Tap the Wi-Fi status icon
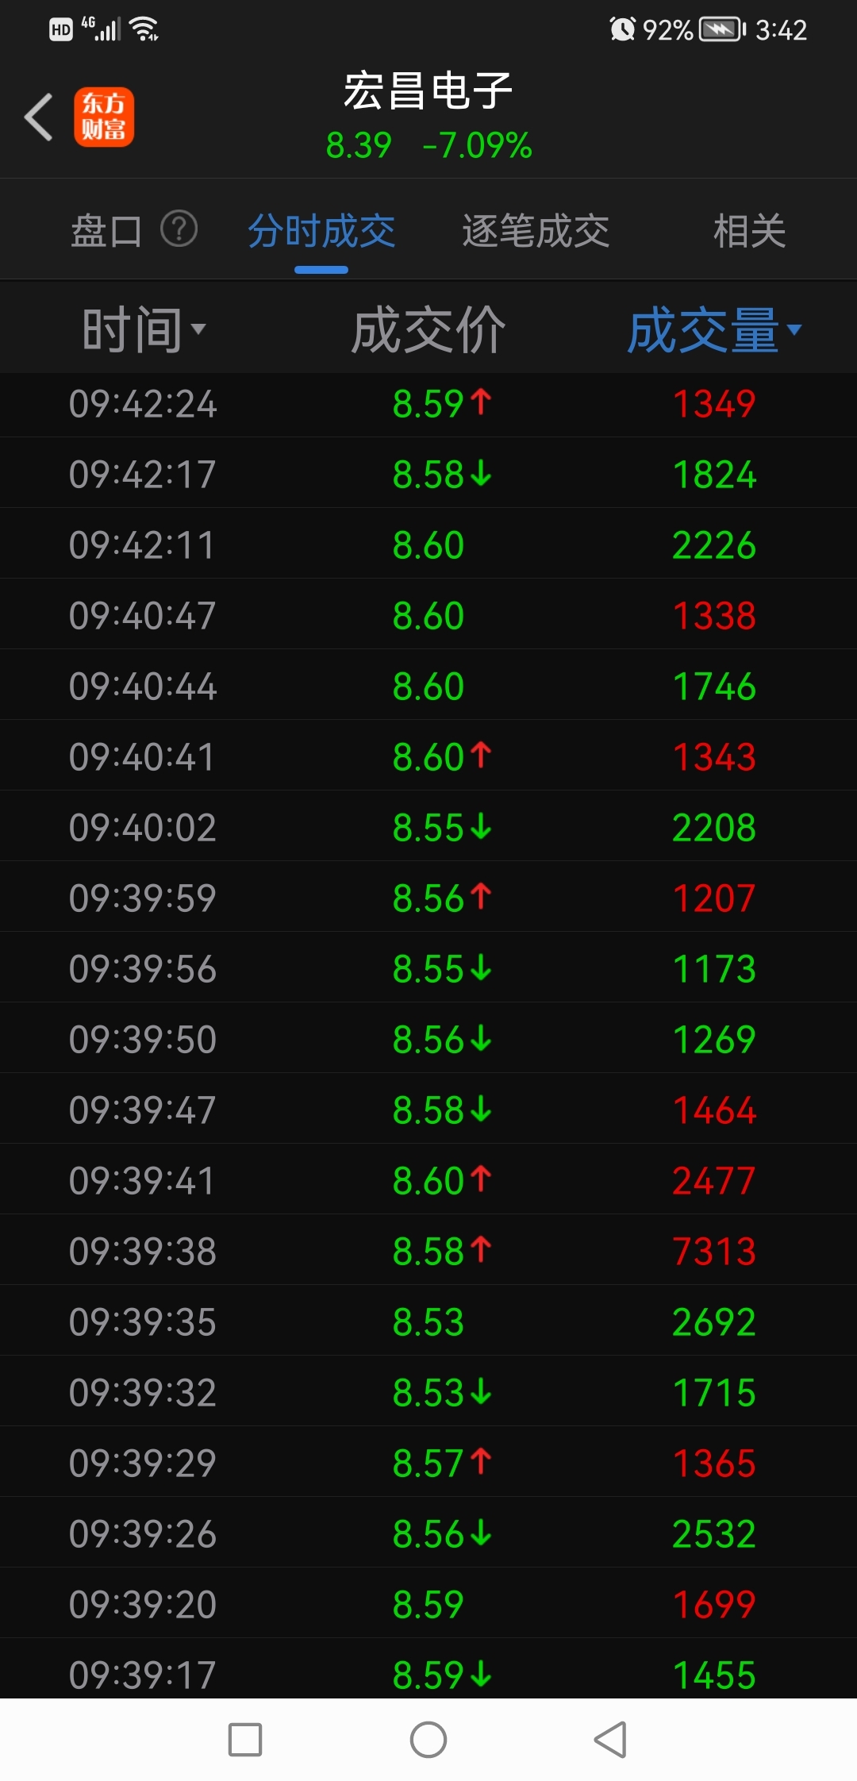The image size is (857, 1781). pyautogui.click(x=144, y=29)
